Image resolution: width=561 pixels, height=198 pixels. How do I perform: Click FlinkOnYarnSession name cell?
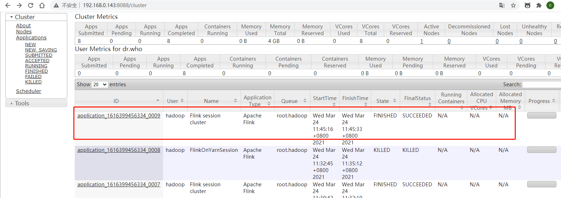214,150
